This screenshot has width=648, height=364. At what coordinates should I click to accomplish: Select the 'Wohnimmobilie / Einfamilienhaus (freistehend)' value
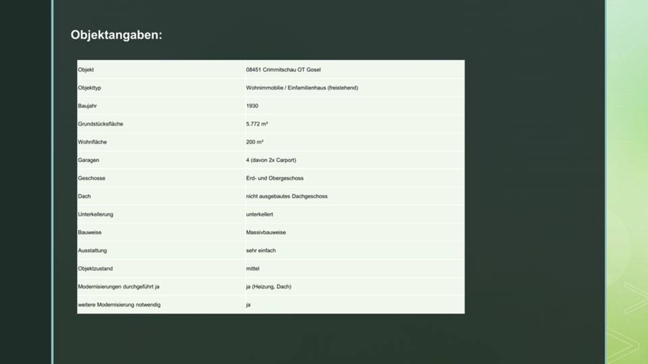tap(302, 88)
